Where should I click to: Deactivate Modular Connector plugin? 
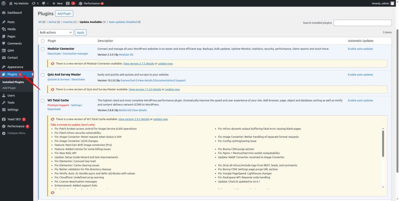point(54,54)
